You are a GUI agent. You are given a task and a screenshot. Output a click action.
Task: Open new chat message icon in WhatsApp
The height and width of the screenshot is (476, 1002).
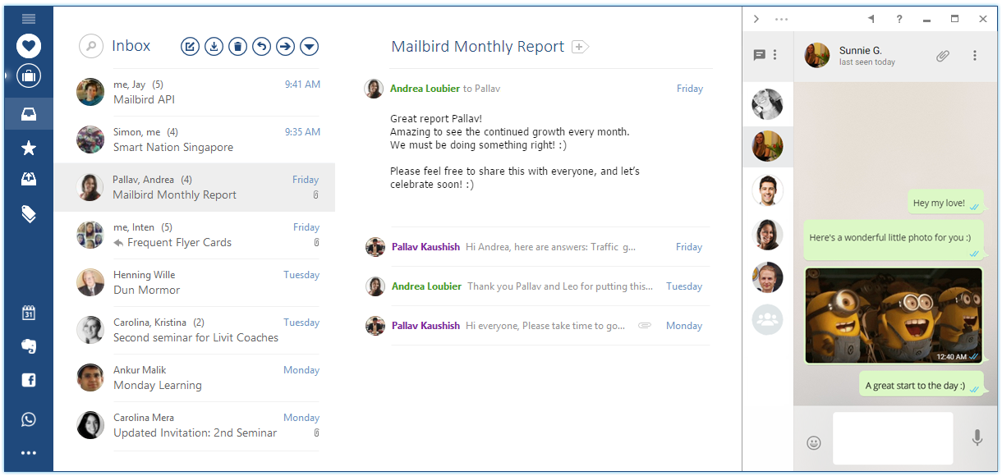point(759,55)
